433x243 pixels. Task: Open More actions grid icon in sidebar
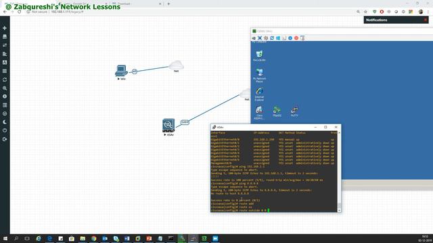point(5,71)
